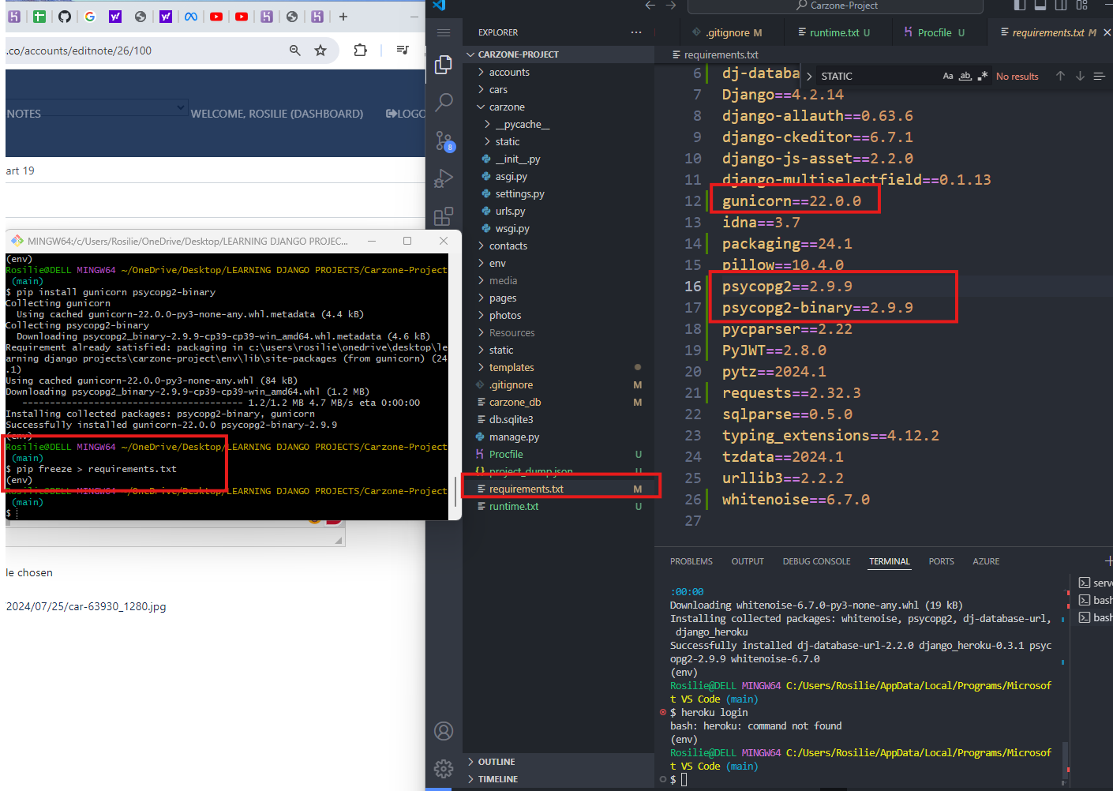Go back with the VS Code navigation arrow

[x=650, y=6]
